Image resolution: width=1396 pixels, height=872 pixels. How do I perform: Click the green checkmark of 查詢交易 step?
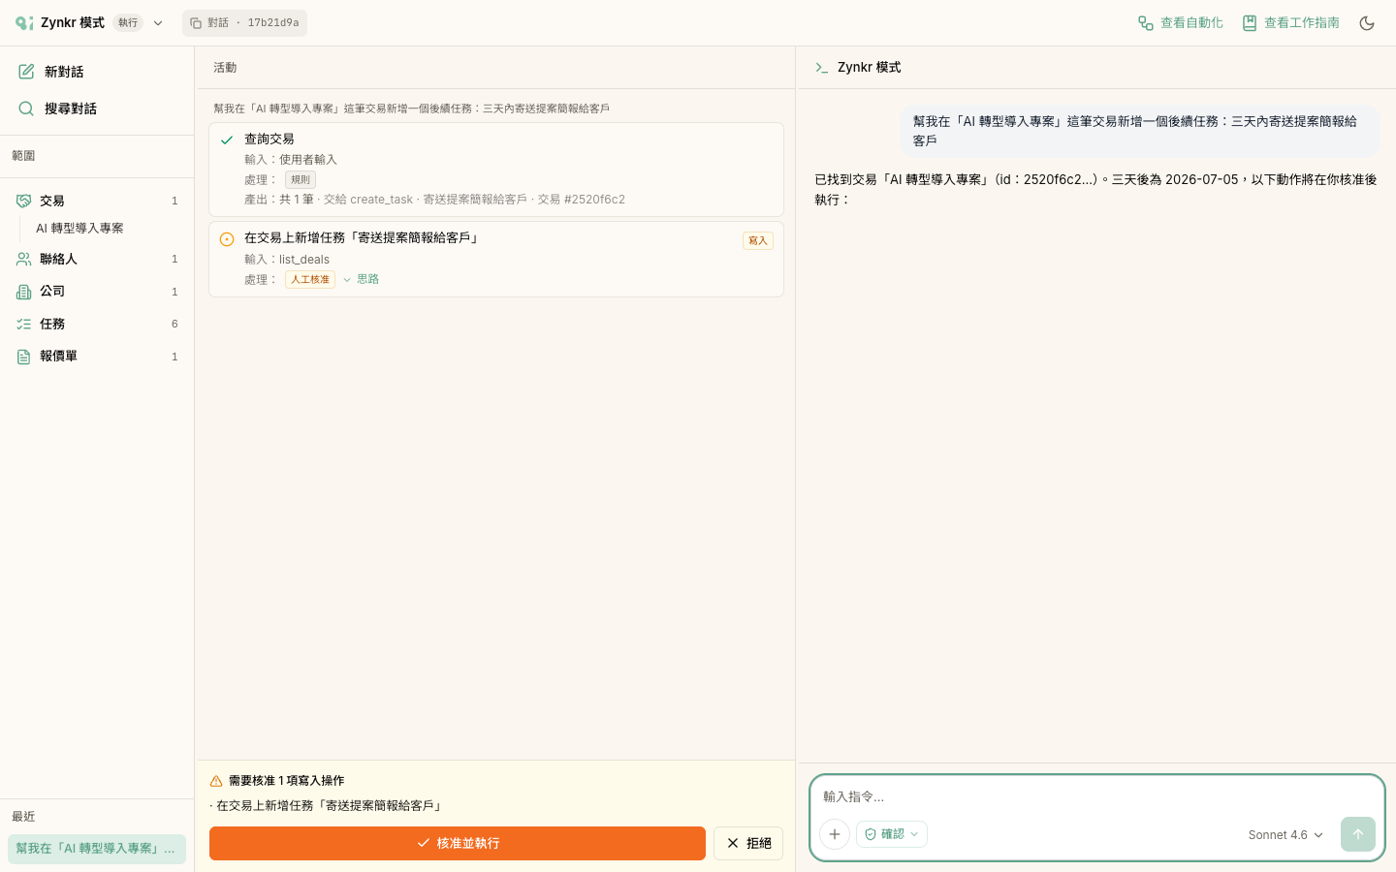coord(227,140)
